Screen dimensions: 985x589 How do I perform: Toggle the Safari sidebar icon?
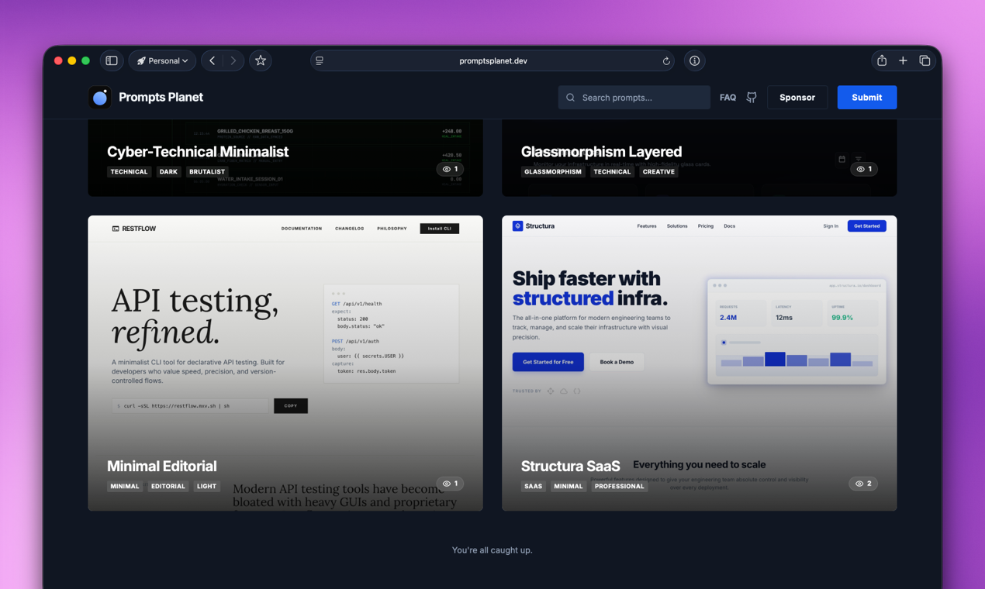pos(111,60)
